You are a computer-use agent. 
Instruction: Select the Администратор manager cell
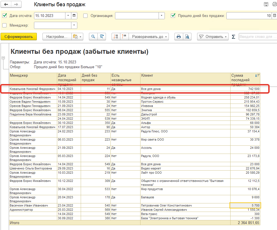[33, 210]
